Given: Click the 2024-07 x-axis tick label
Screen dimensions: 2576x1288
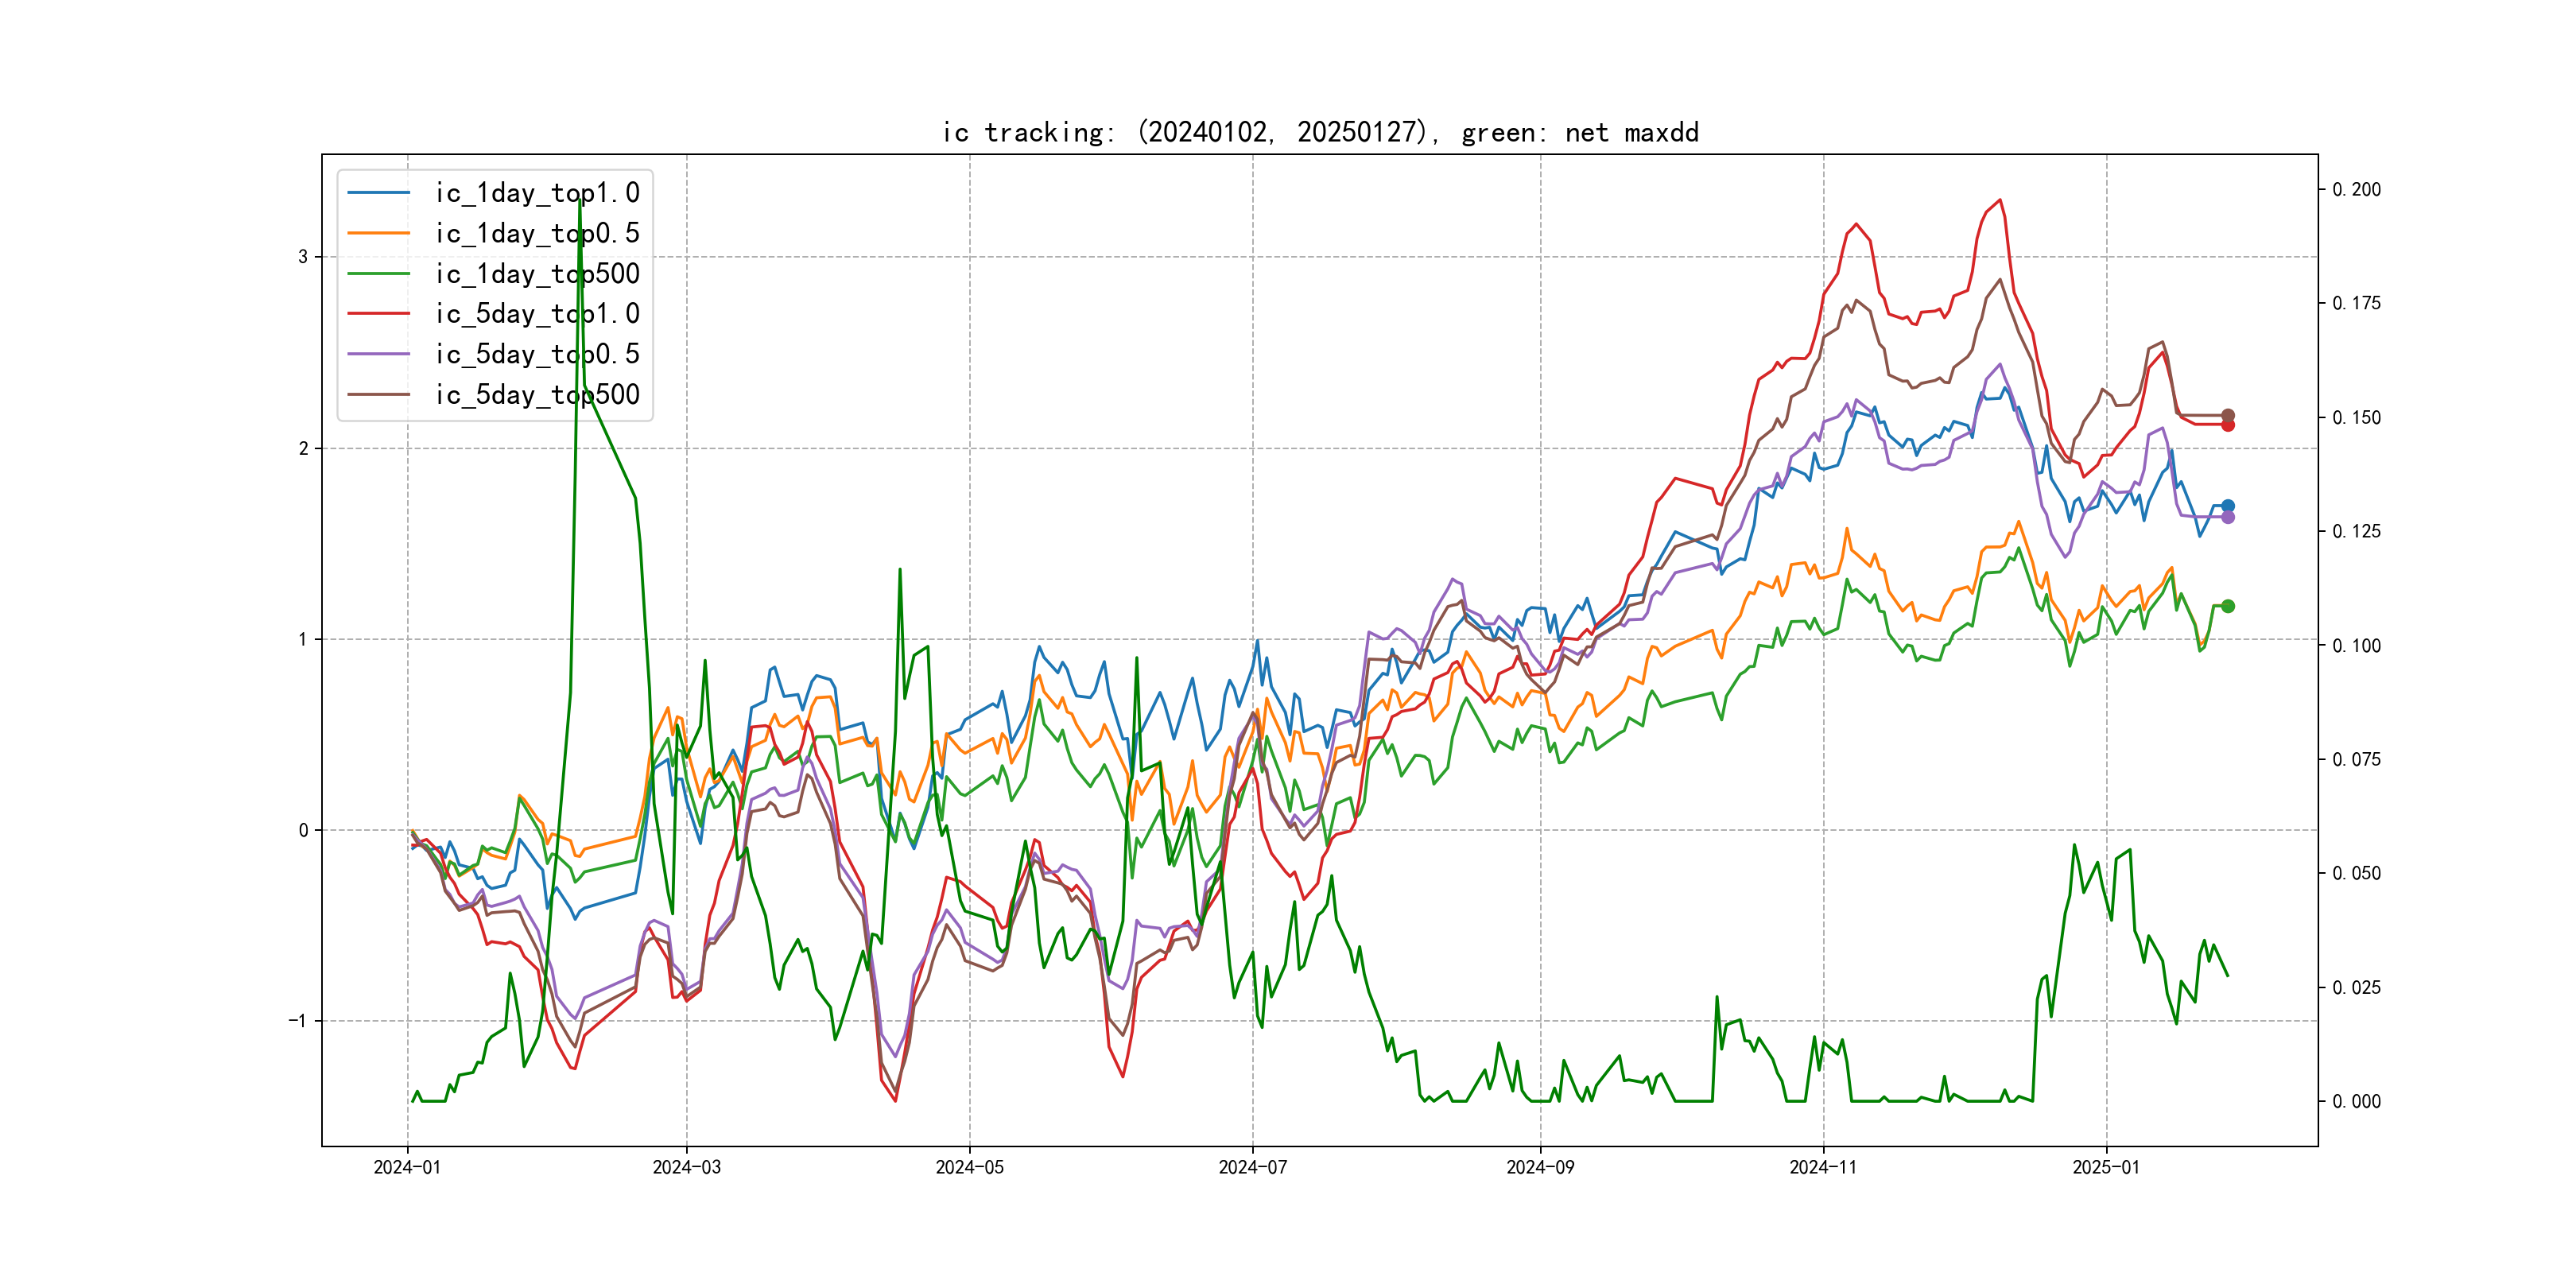Looking at the screenshot, I should pos(1253,1167).
